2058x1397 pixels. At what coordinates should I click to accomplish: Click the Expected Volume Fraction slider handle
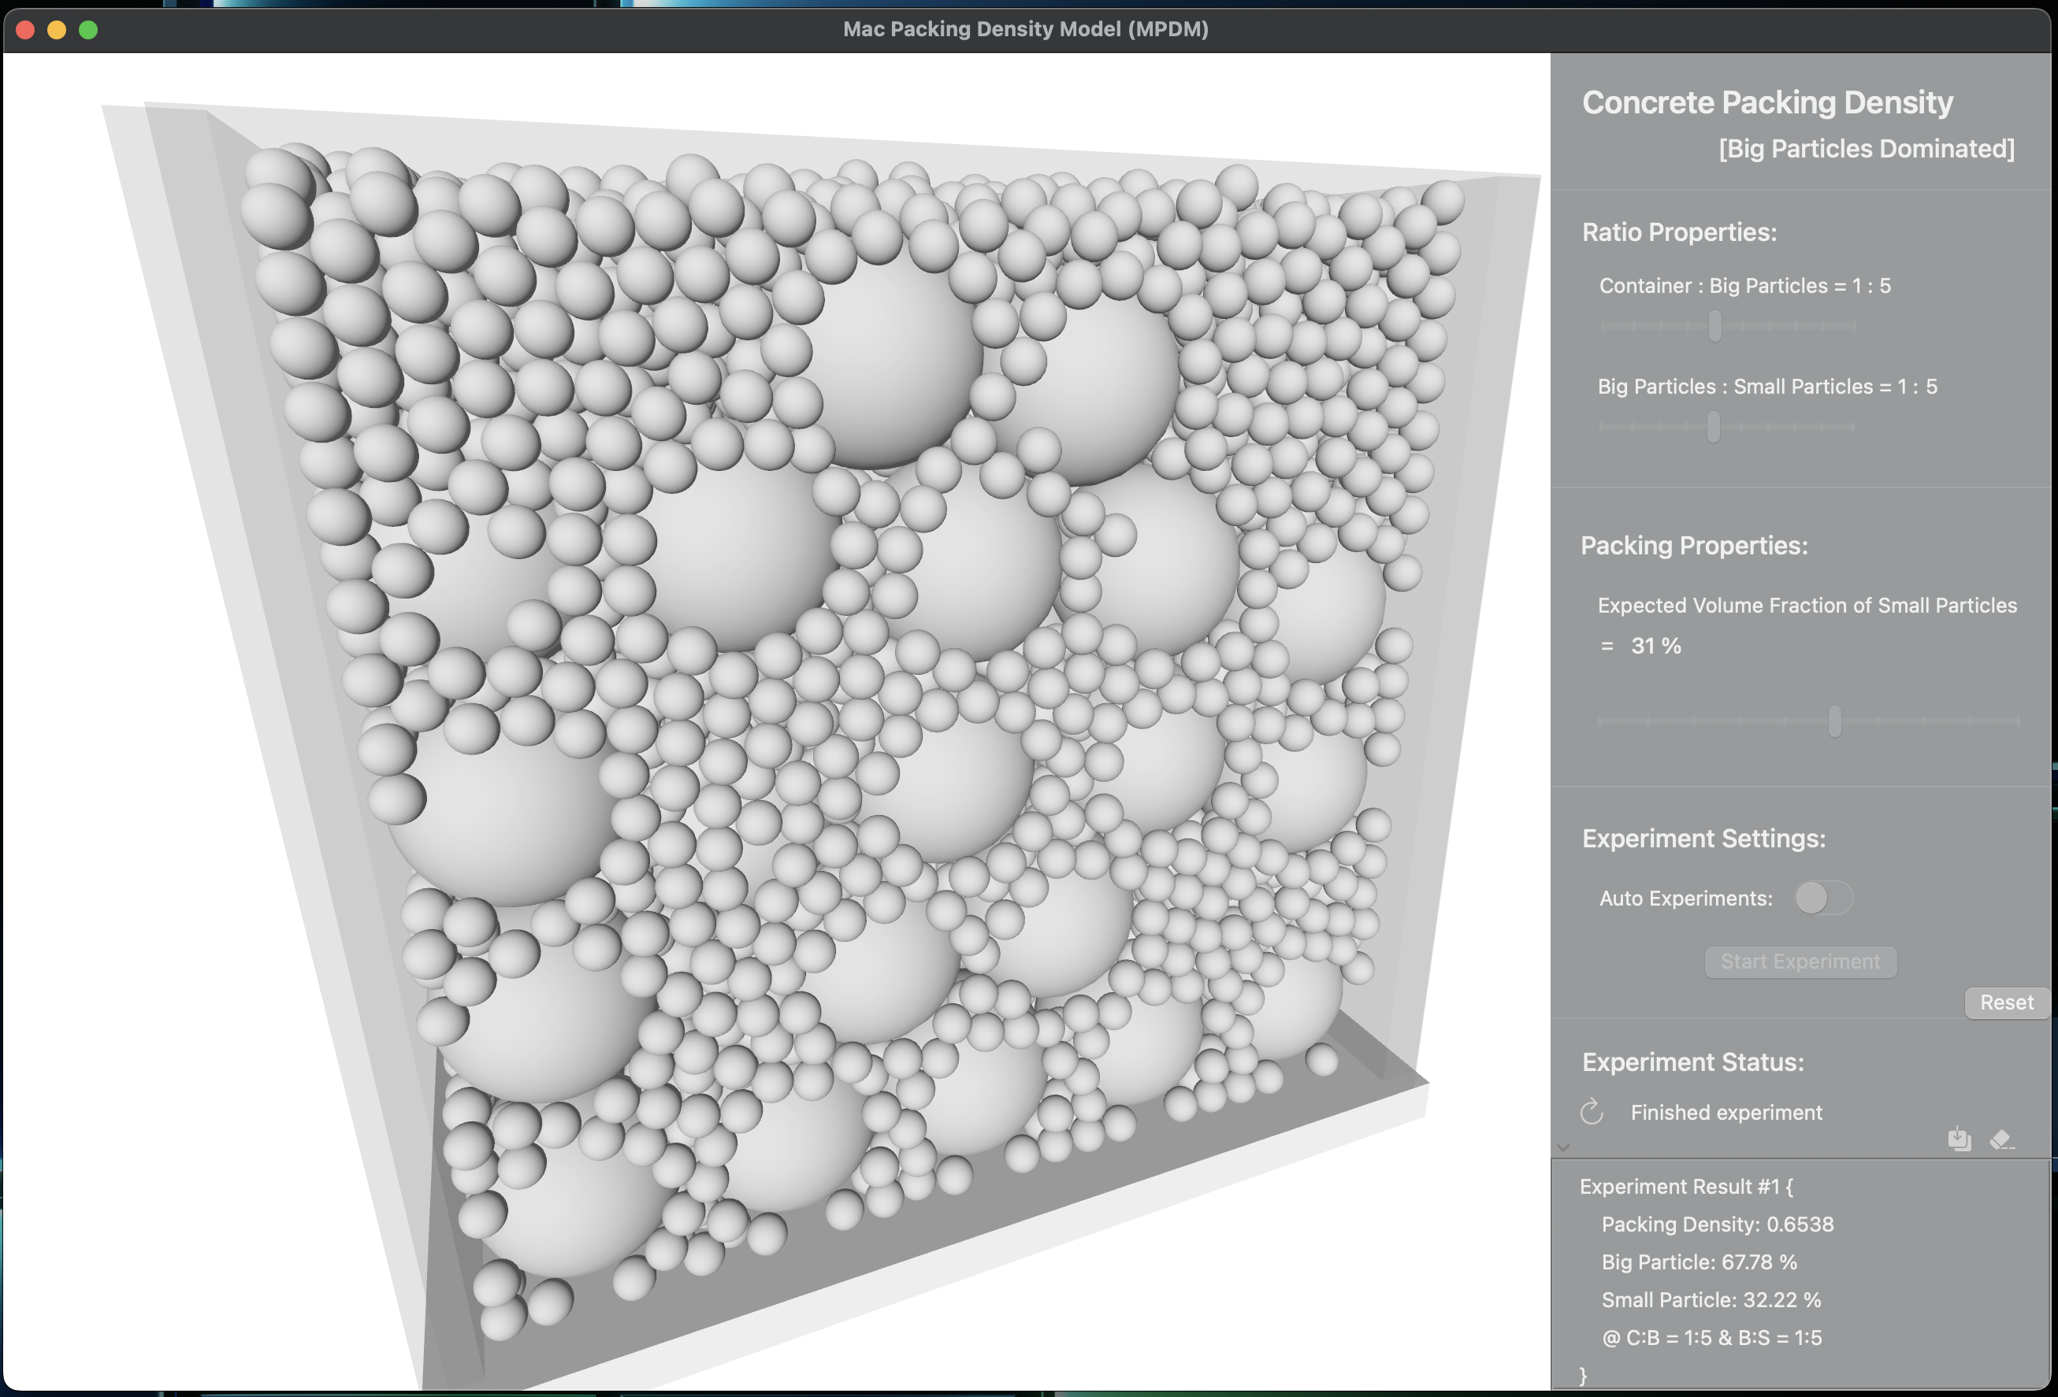click(1834, 721)
